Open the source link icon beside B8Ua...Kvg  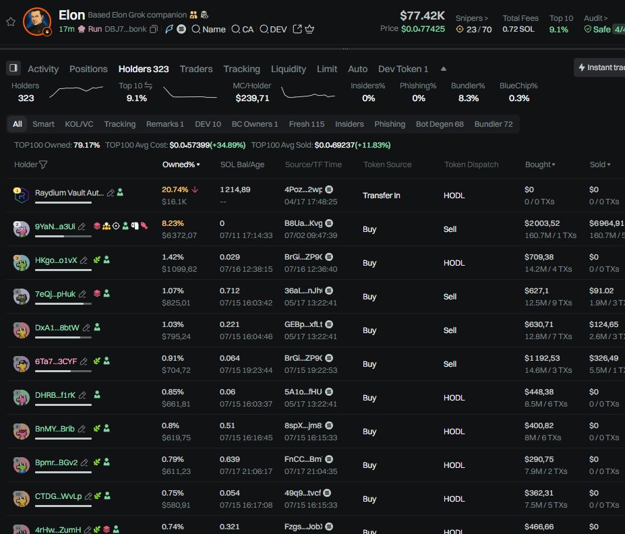tap(329, 223)
